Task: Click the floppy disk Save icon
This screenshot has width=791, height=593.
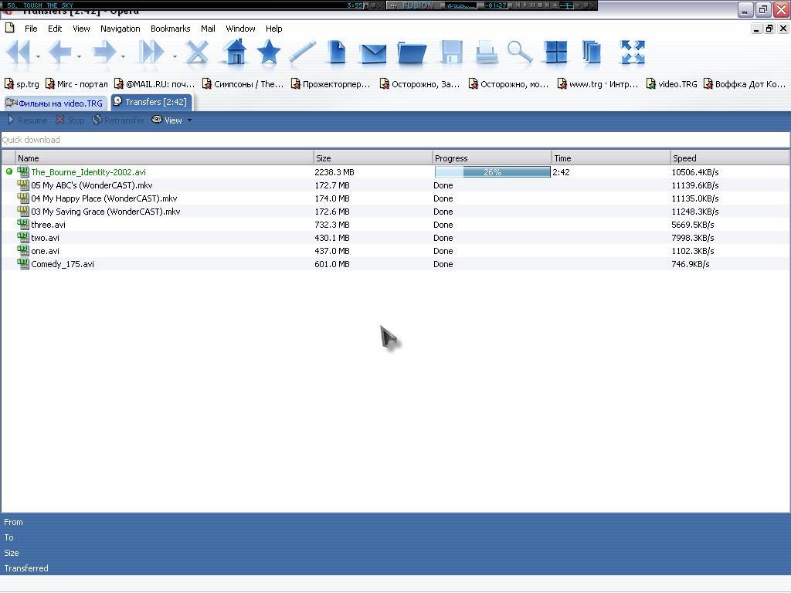Action: (x=451, y=53)
